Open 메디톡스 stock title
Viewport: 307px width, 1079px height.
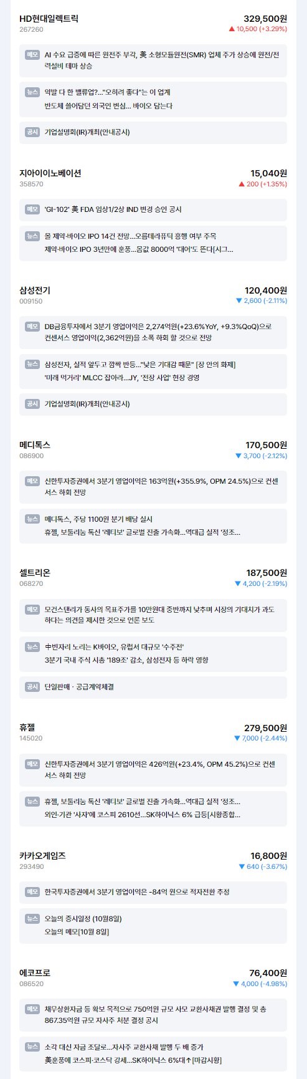point(35,445)
